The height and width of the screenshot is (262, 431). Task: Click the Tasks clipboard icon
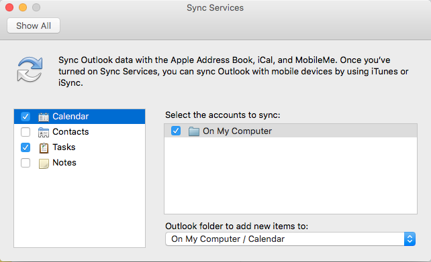[x=44, y=147]
